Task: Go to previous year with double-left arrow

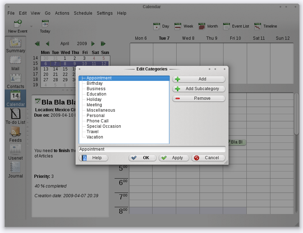Action: coord(37,44)
